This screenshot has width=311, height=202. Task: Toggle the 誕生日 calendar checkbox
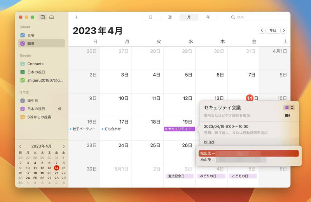23,101
